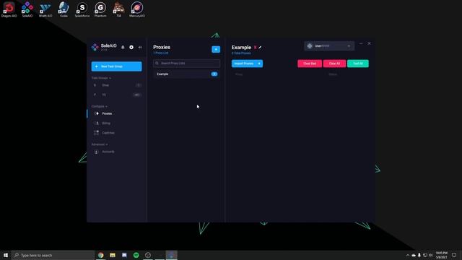Click the Clear All button
This screenshot has width=462, height=260.
(334, 64)
